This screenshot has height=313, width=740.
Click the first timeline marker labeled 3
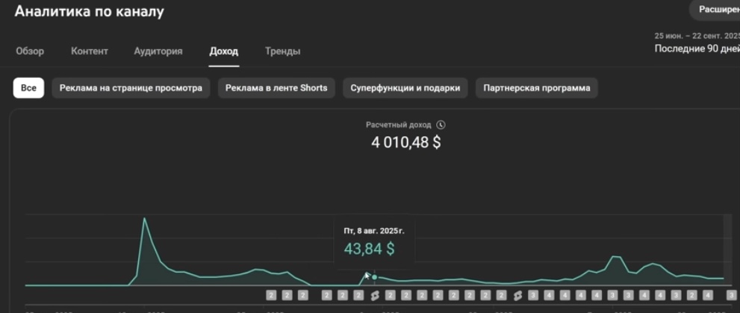532,296
